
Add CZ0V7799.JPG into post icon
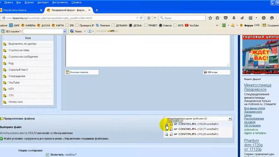click(x=167, y=134)
